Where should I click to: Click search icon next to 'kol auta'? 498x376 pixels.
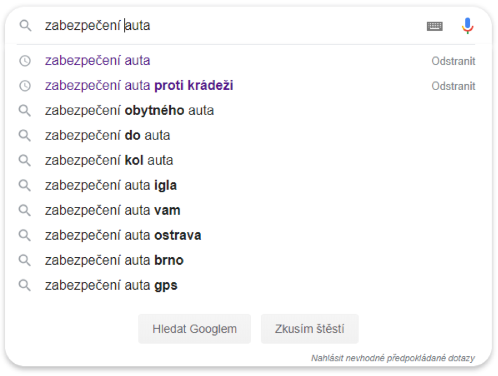point(25,161)
